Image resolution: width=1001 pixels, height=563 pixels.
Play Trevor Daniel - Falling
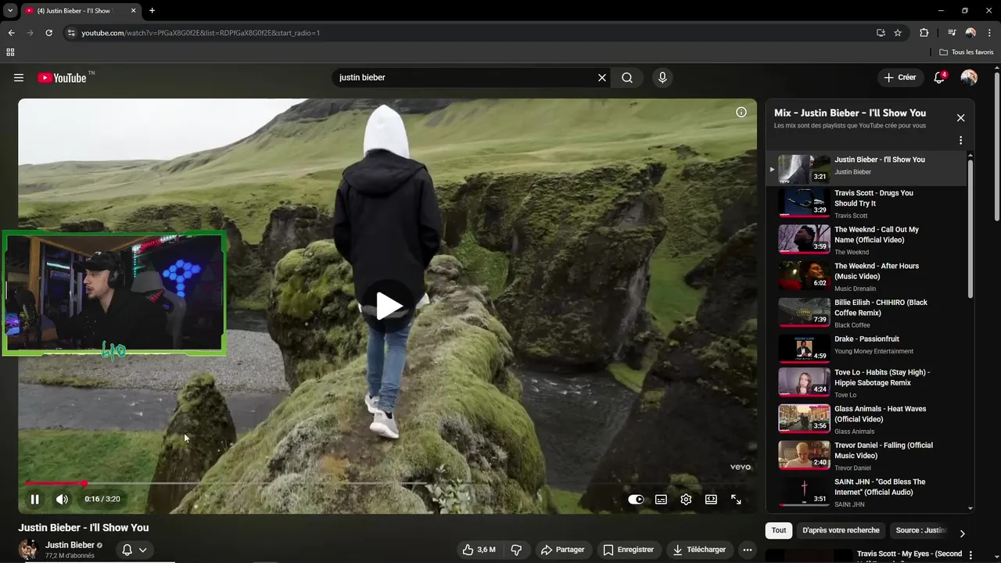(x=866, y=456)
